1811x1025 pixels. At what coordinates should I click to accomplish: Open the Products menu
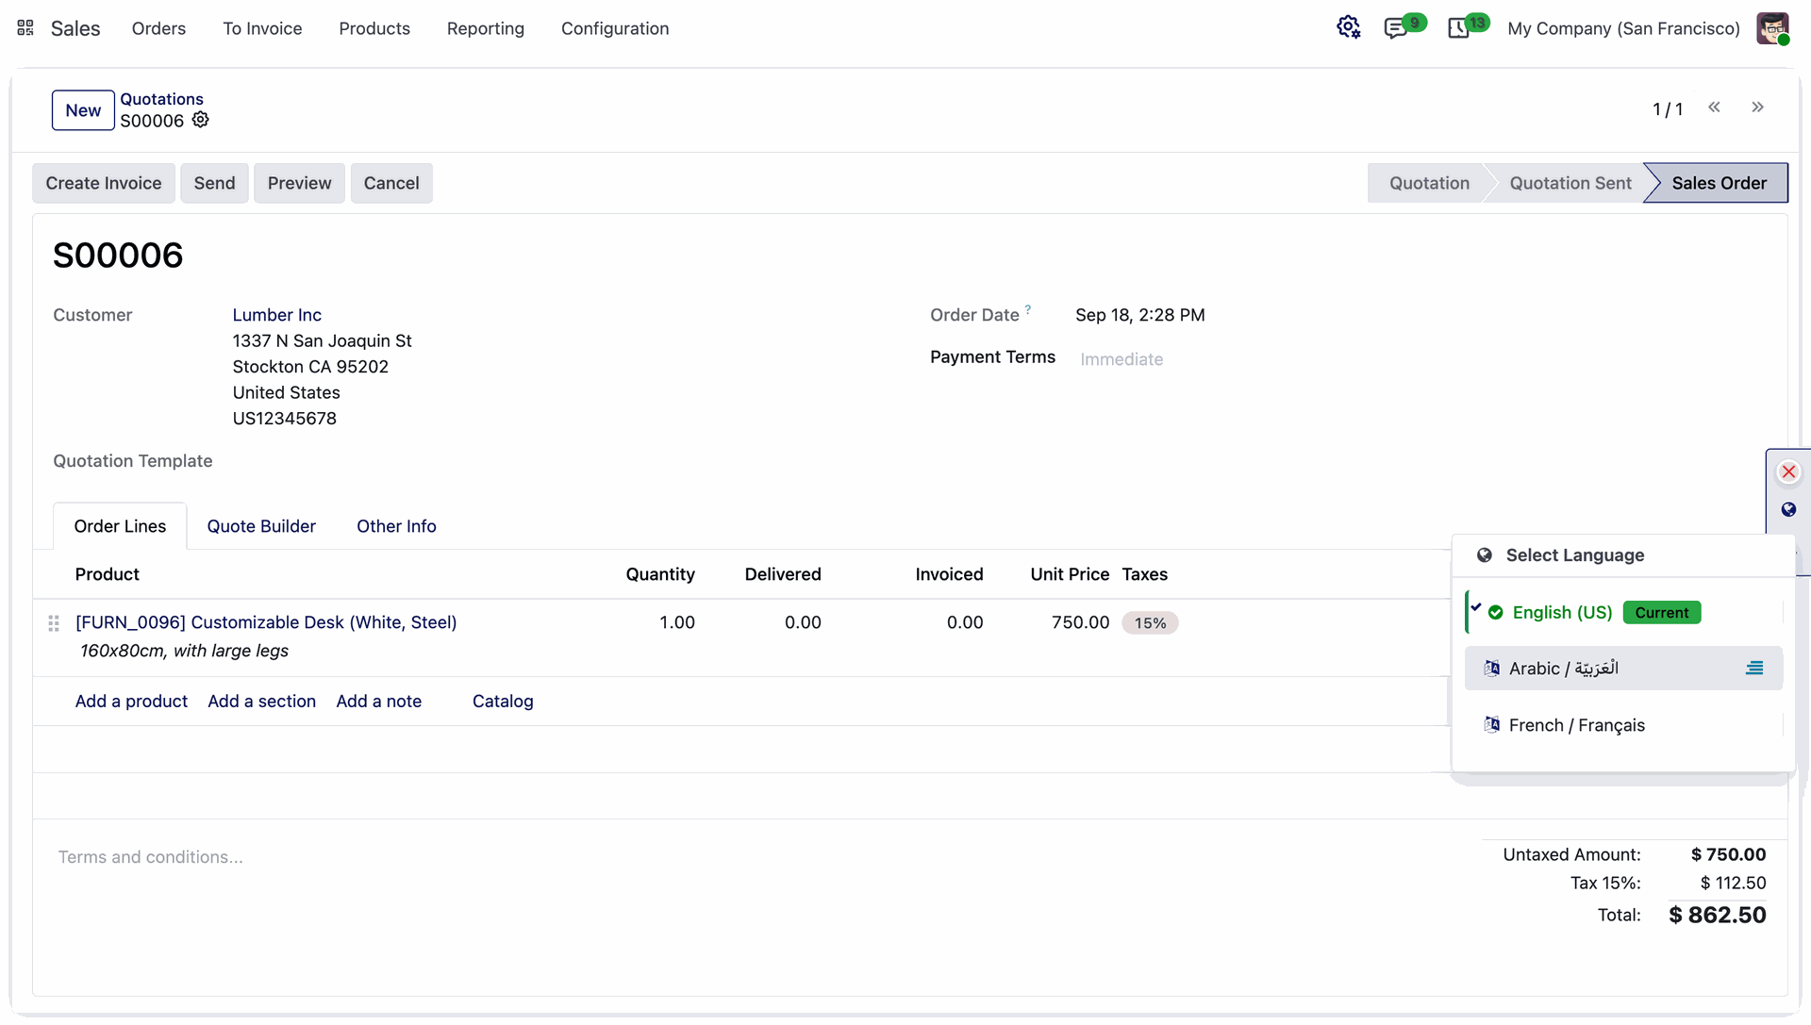374,28
